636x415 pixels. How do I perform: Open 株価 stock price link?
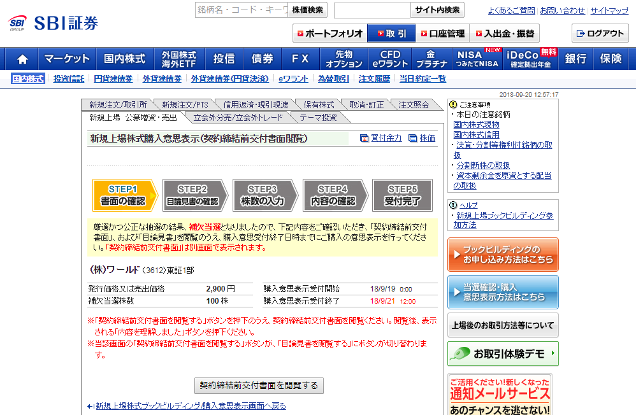point(422,138)
